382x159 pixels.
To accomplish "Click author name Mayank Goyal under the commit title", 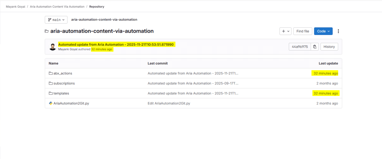I will tap(68, 49).
